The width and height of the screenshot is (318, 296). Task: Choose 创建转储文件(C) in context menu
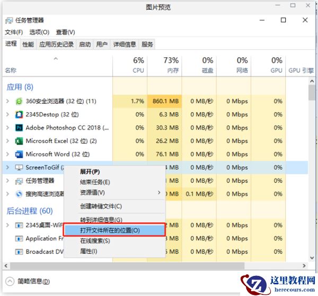[114, 207]
